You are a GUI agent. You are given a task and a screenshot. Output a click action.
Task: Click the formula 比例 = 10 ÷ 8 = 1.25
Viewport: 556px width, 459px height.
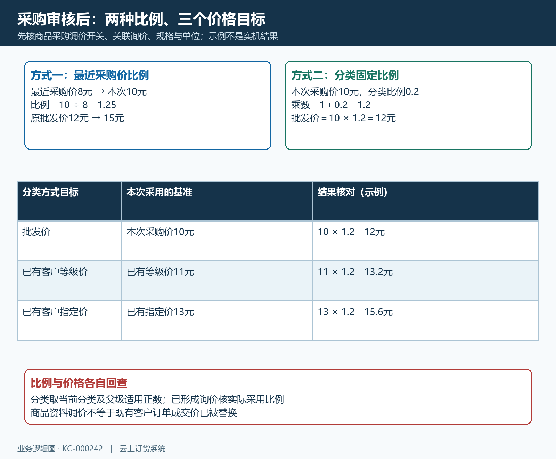[x=73, y=105]
